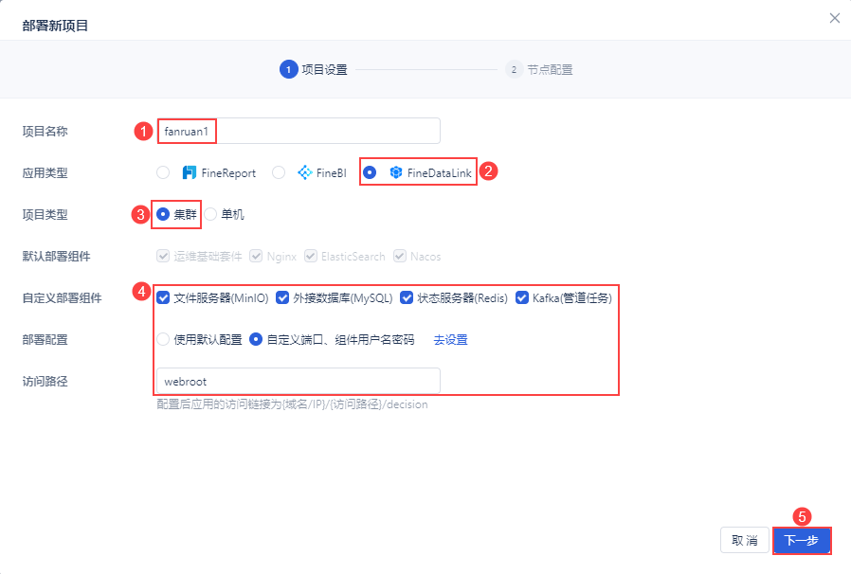The height and width of the screenshot is (574, 851).
Task: Click the 项目名称 label
Action: (45, 131)
